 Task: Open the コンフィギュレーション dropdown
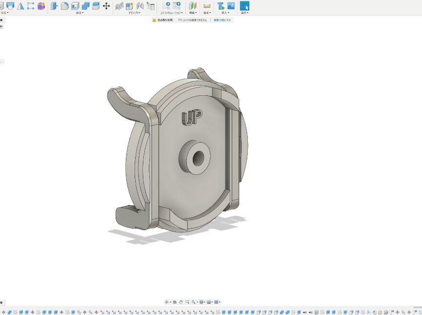coord(171,13)
